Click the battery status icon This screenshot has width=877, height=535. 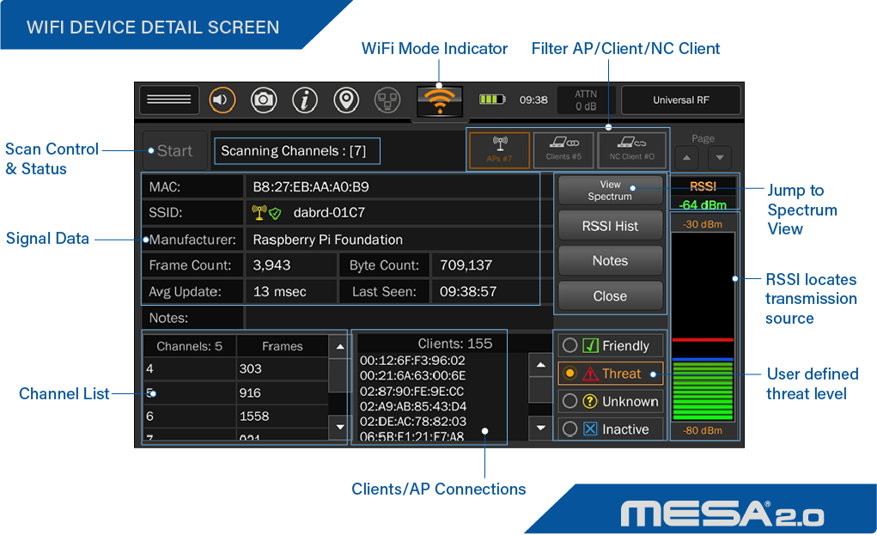[492, 100]
